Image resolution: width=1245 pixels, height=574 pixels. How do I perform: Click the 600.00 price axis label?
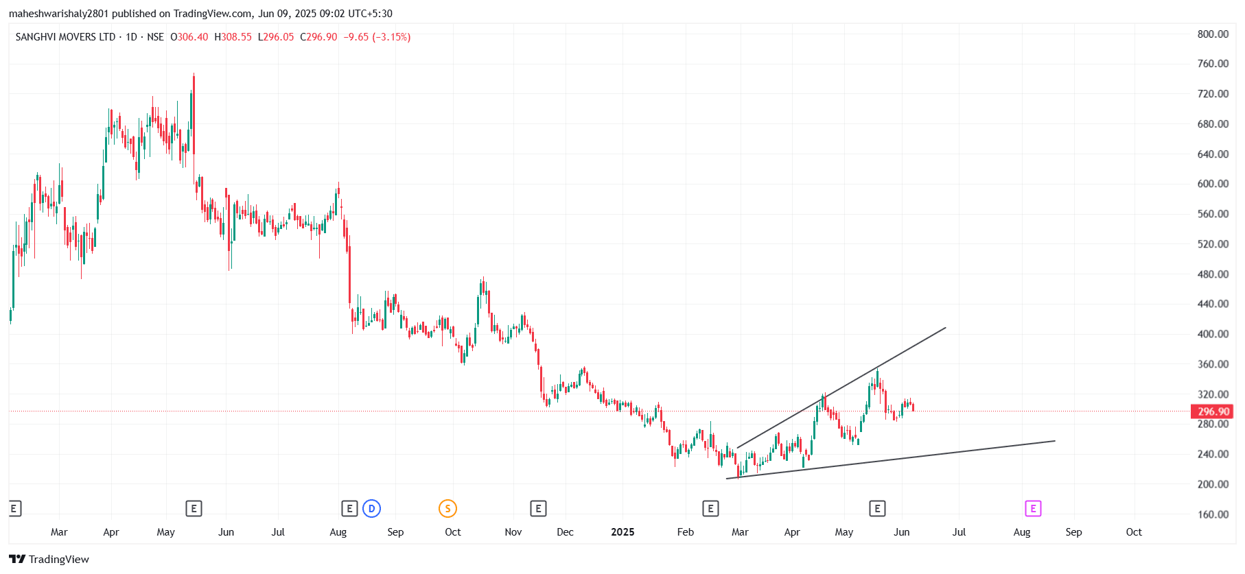click(1213, 184)
